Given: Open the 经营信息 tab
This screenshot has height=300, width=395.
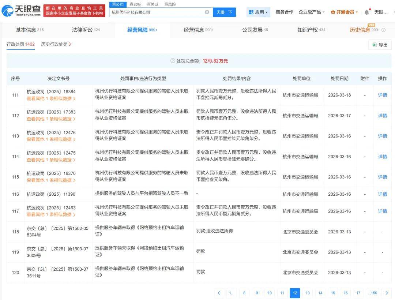Looking at the screenshot, I should 199,30.
